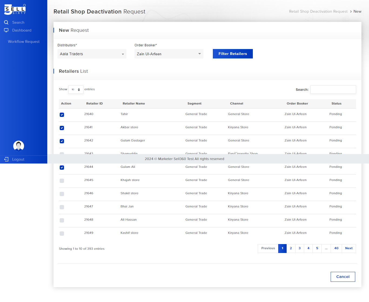Click the breadcrumb chevron separator
Screen dimensions: 369x302
coord(351,12)
